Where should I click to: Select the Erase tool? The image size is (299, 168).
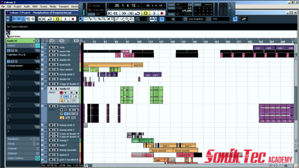pos(100,19)
